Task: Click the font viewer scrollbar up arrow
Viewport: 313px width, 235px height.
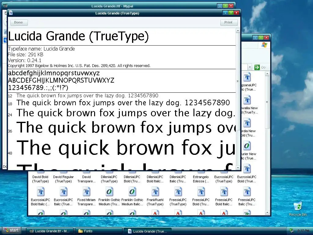Action: coord(238,31)
